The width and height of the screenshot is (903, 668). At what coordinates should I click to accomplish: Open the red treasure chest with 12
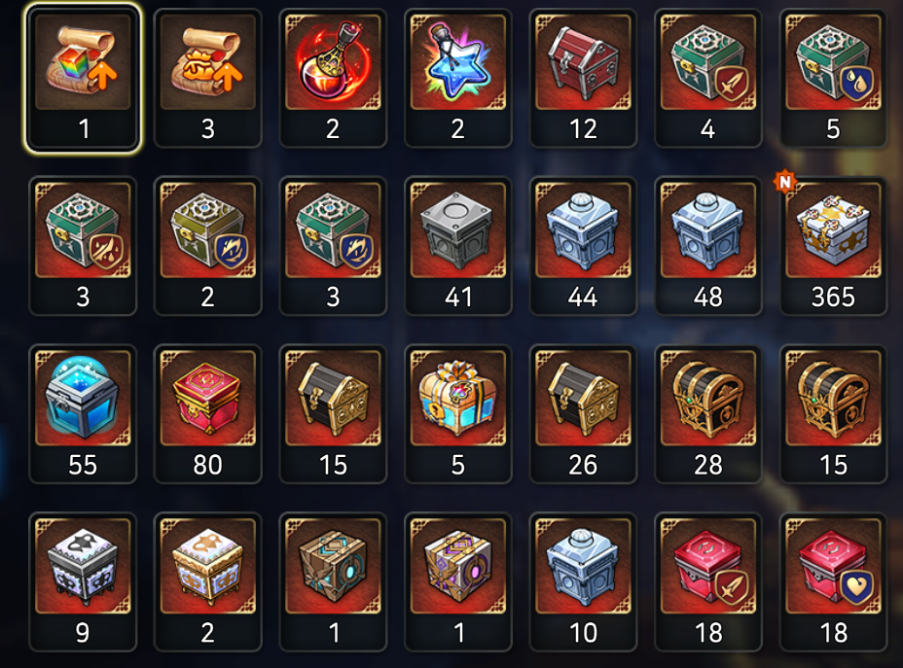pyautogui.click(x=583, y=78)
